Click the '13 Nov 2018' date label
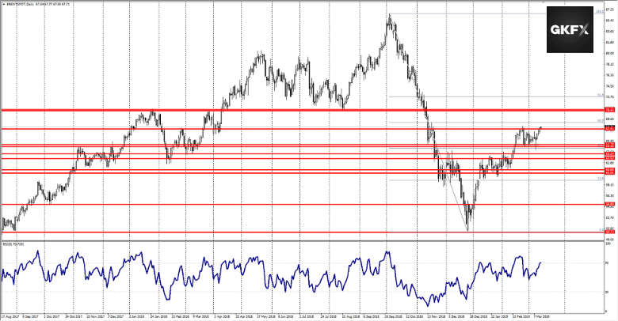 pyautogui.click(x=437, y=316)
